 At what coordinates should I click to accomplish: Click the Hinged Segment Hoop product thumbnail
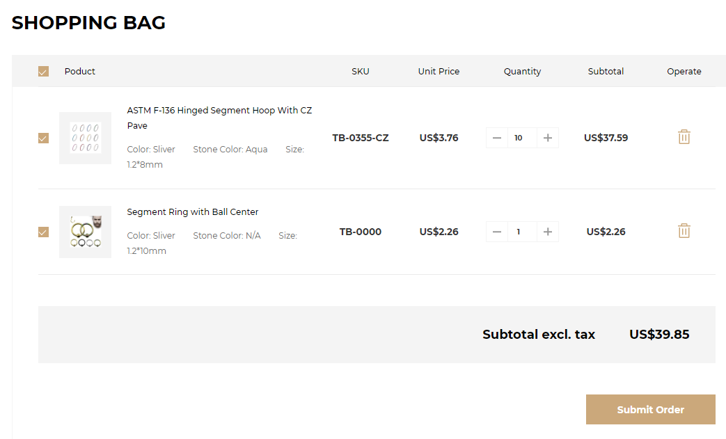pyautogui.click(x=85, y=138)
